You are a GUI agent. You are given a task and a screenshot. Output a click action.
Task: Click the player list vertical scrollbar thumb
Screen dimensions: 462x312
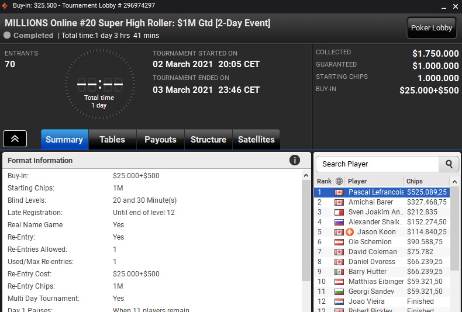pos(454,228)
